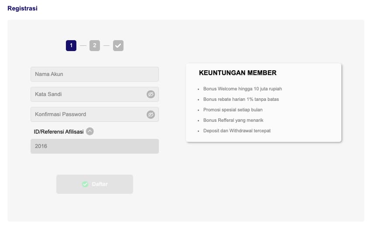
Task: Select the Bonus Refferal yang menarik item
Action: 233,120
